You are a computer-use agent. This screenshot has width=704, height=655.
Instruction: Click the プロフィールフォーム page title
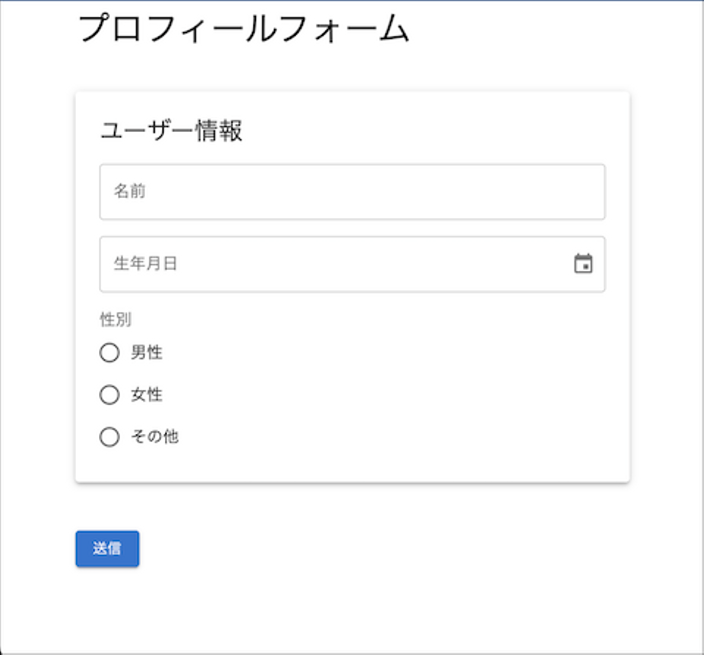pos(243,28)
